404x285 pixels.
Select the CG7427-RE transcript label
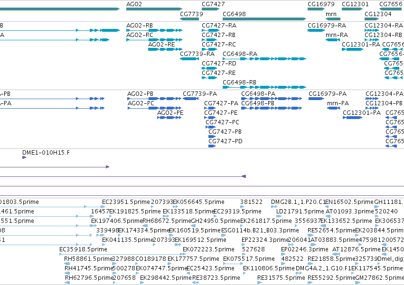[219, 73]
